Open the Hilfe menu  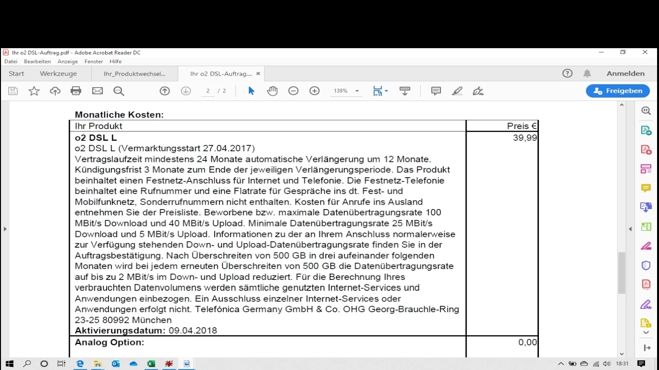(x=115, y=62)
